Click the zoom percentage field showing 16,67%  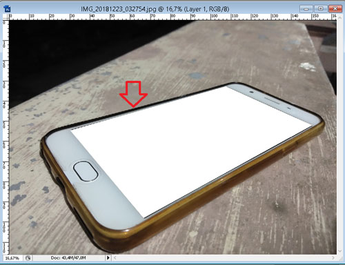pyautogui.click(x=12, y=258)
